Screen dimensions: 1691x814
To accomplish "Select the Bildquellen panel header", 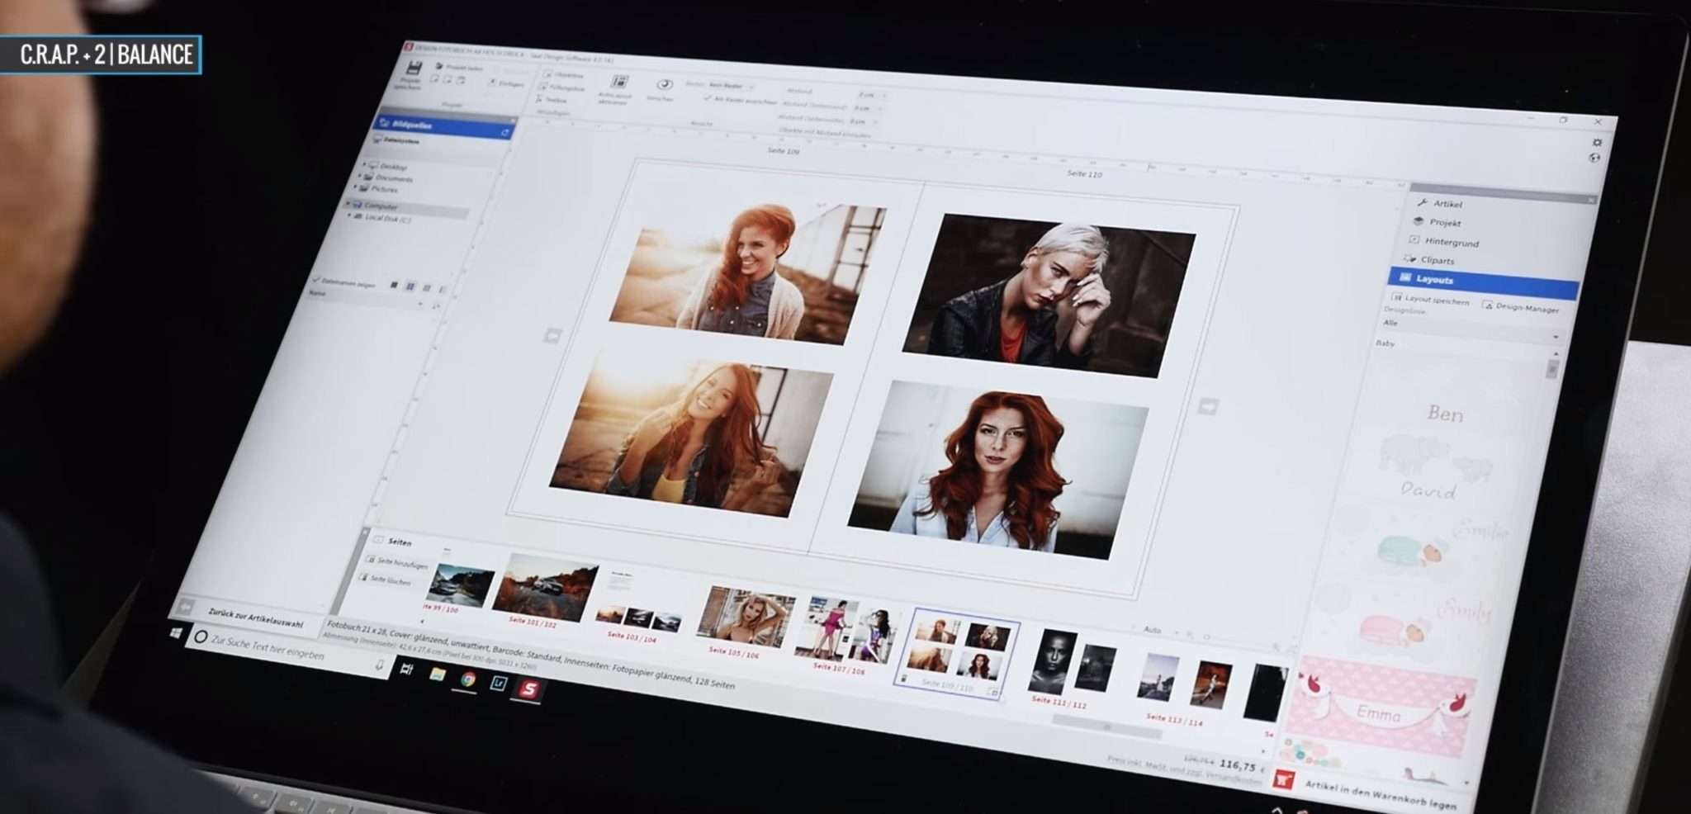I will [x=444, y=126].
